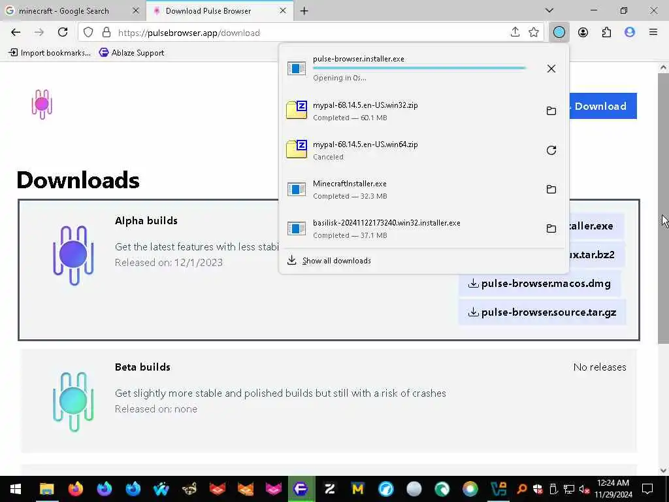Select mypal-68.14.5.en-US.win64.zip canceled entry
669x502 pixels.
coord(410,150)
